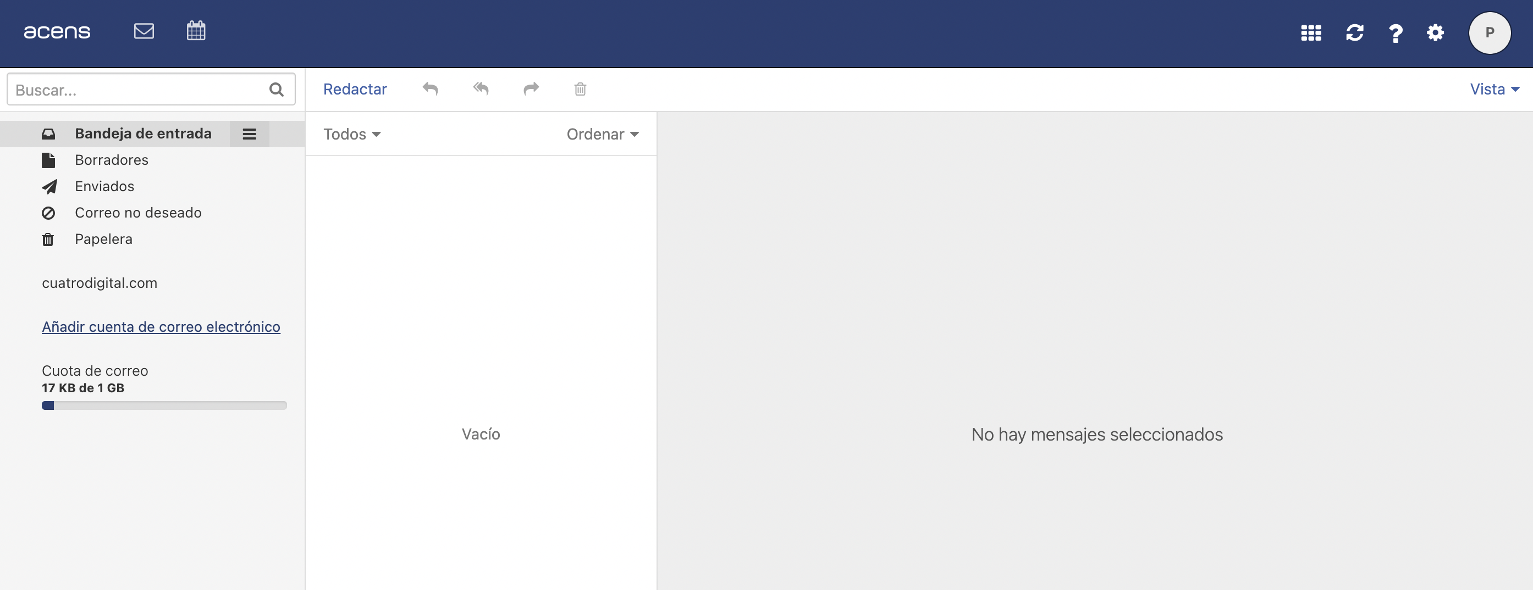Viewport: 1533px width, 590px height.
Task: Open the mail envelope icon in header
Action: point(144,31)
